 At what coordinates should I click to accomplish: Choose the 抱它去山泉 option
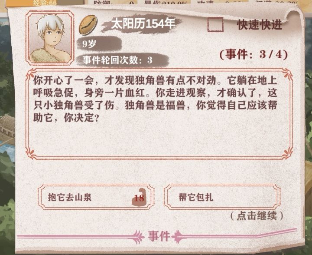[x=96, y=197]
